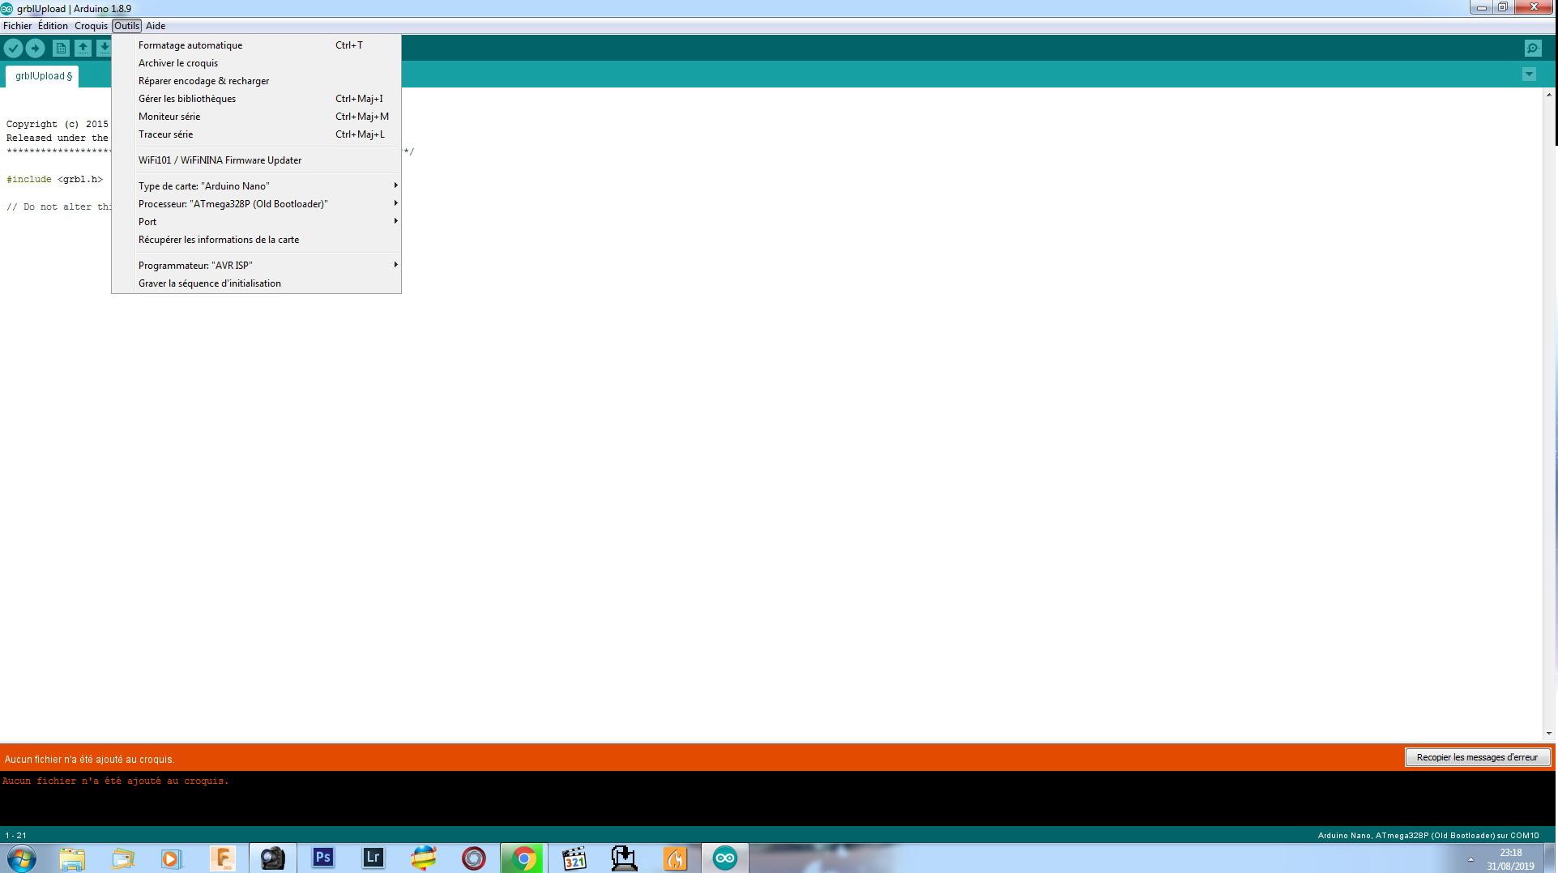The width and height of the screenshot is (1558, 873).
Task: Open the orange flame taskbar icon
Action: [674, 858]
